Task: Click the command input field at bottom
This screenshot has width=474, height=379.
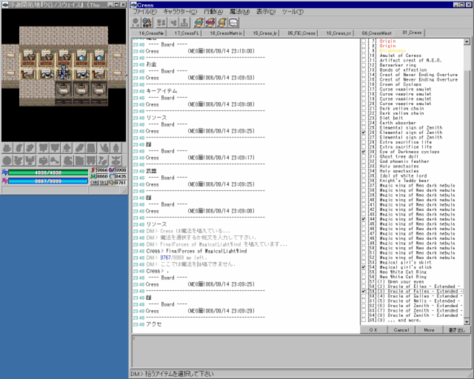Action: [301, 351]
